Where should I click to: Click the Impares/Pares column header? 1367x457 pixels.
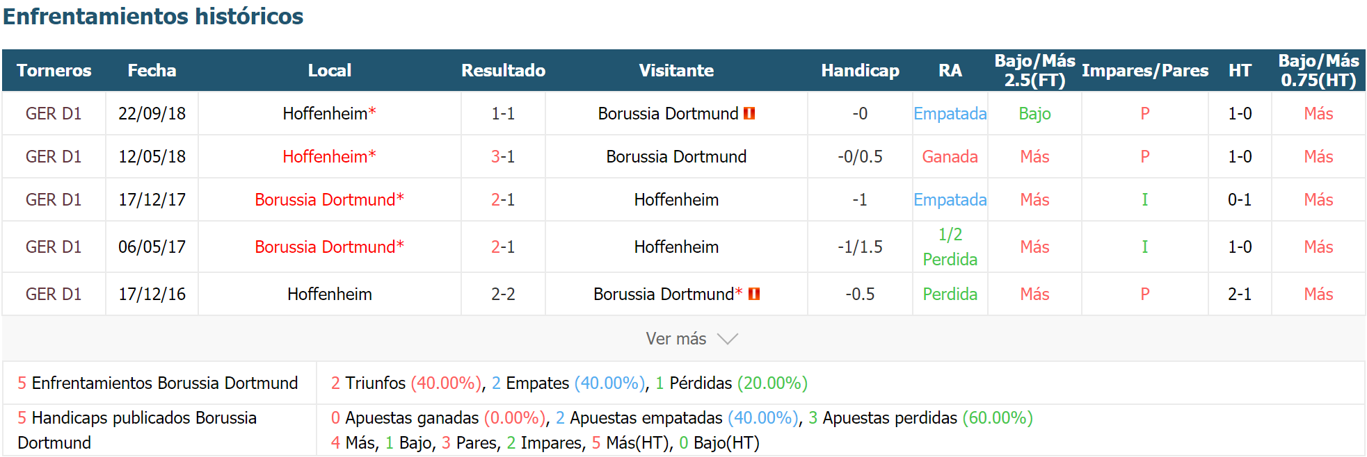tap(1145, 71)
